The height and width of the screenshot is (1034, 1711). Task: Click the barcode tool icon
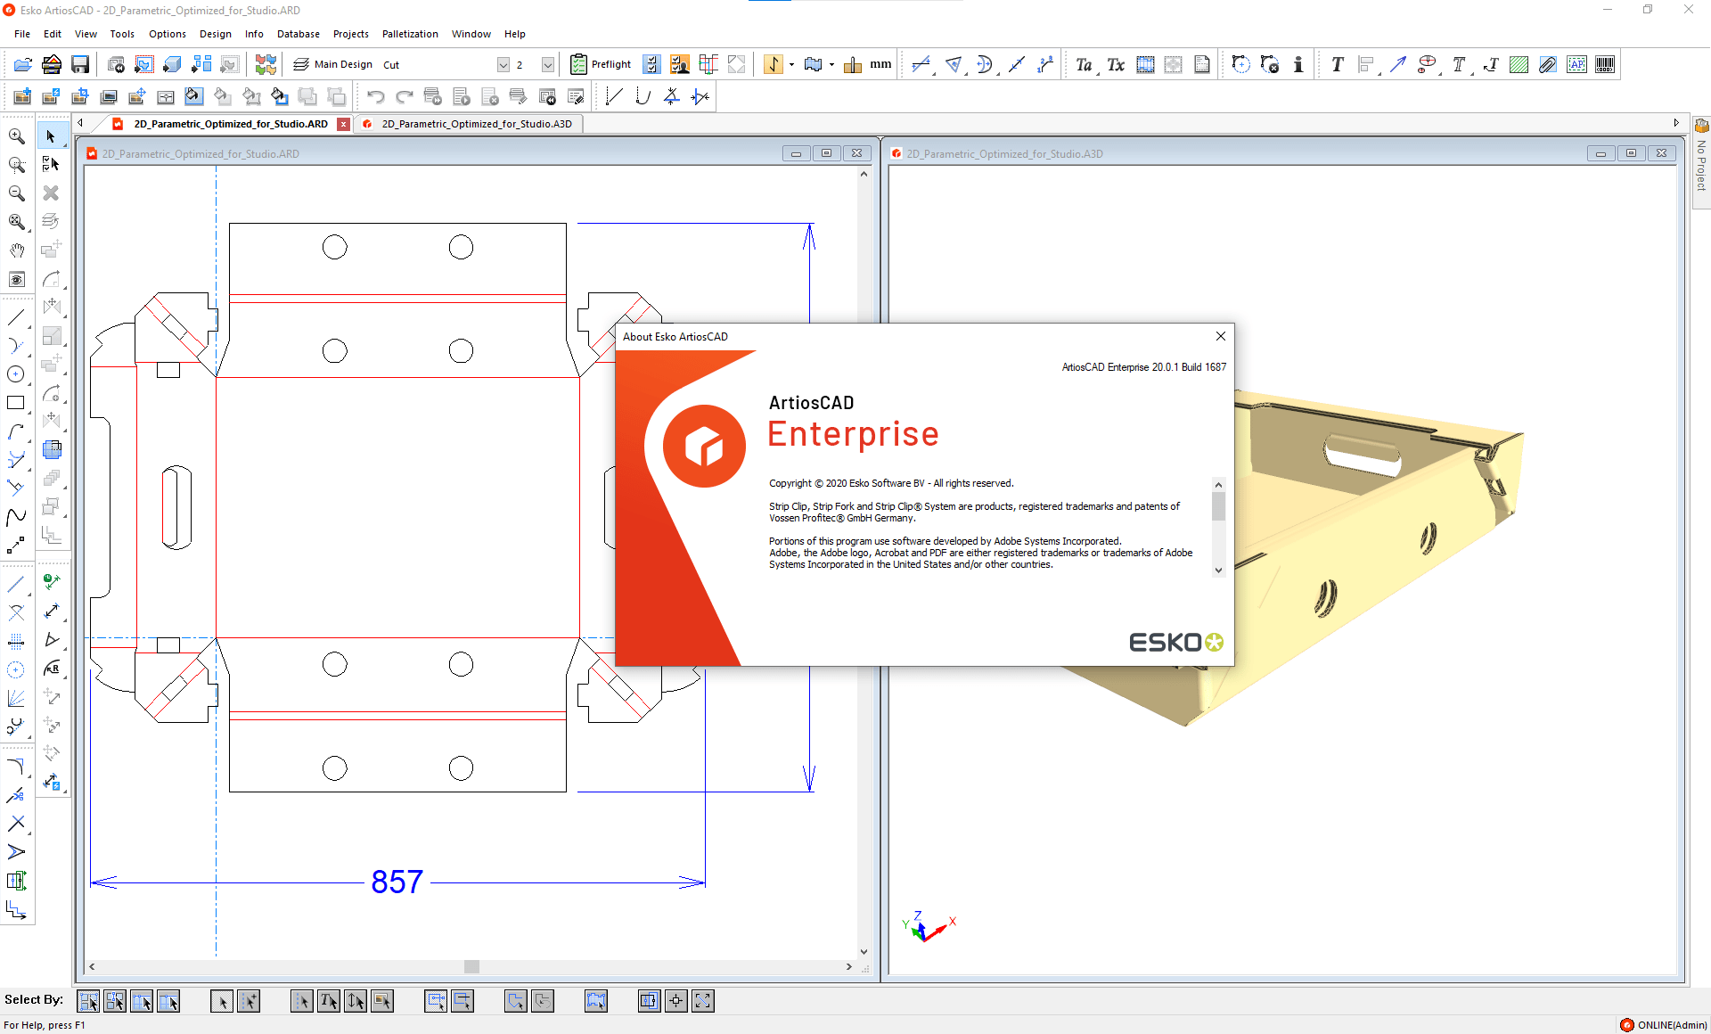(1605, 64)
